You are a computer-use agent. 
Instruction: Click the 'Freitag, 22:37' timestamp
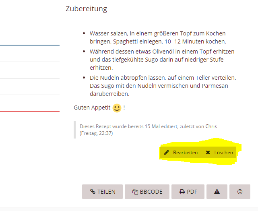coord(96,133)
